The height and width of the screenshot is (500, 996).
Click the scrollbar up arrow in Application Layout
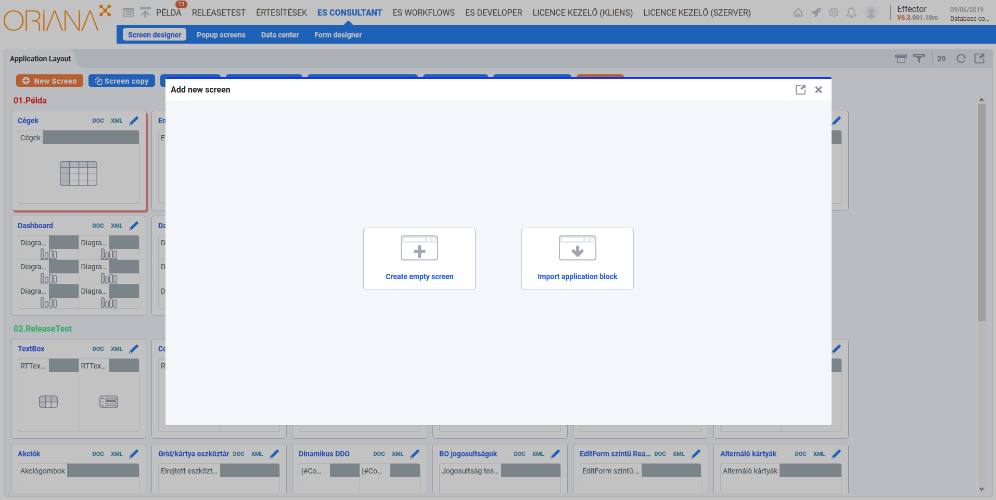(981, 100)
